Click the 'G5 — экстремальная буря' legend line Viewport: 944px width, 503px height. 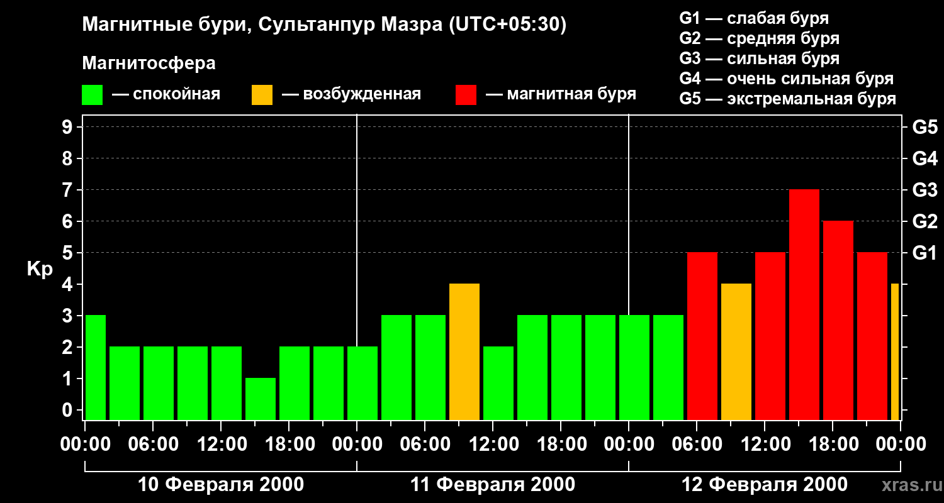point(788,99)
